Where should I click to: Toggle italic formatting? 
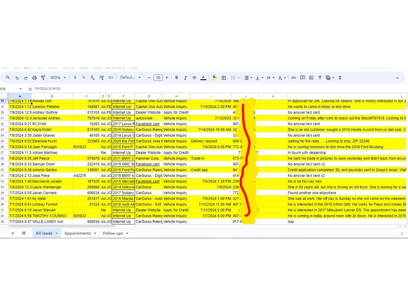[x=186, y=78]
